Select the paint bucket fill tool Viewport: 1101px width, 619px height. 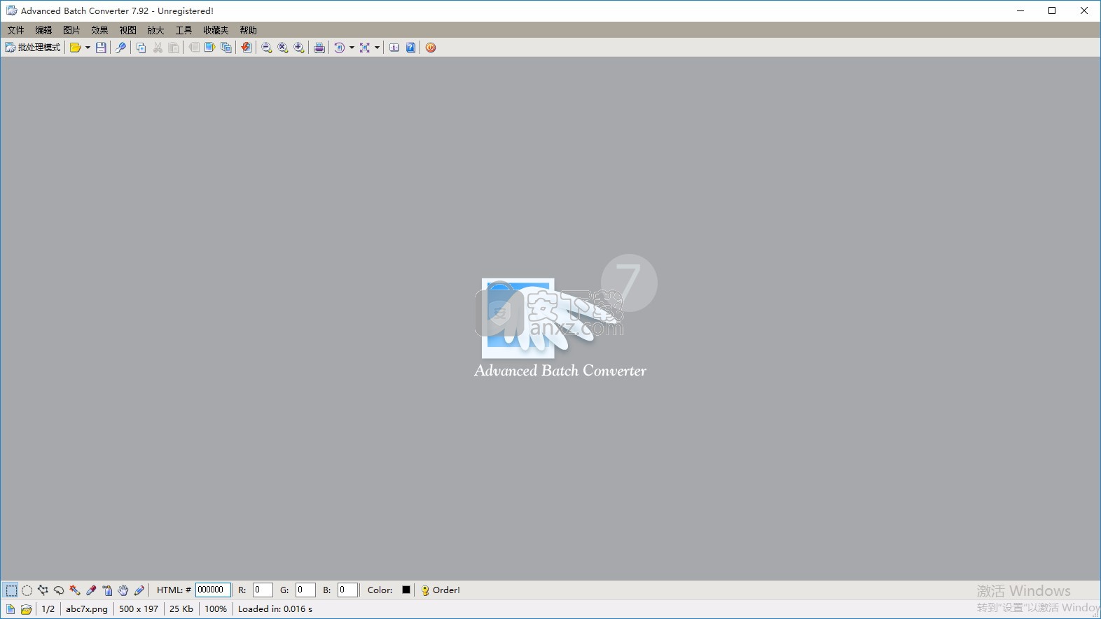point(107,590)
